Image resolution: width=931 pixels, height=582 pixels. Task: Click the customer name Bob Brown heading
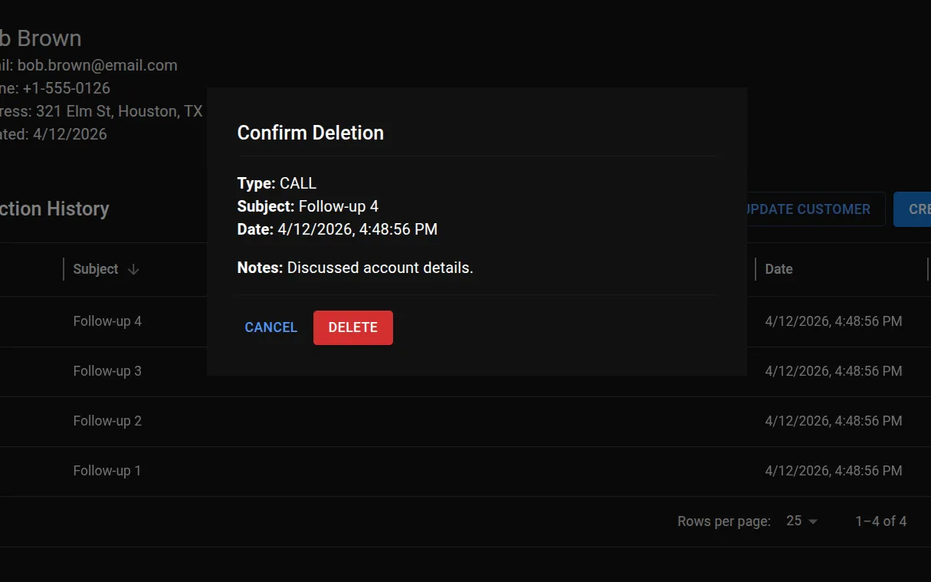coord(41,38)
